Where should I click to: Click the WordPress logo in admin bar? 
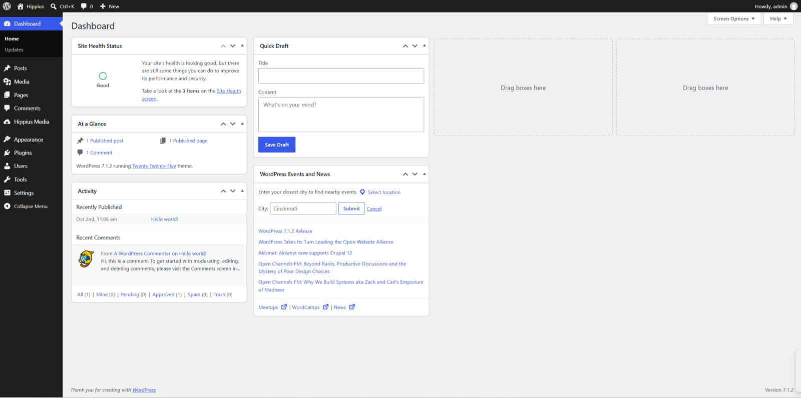(7, 7)
